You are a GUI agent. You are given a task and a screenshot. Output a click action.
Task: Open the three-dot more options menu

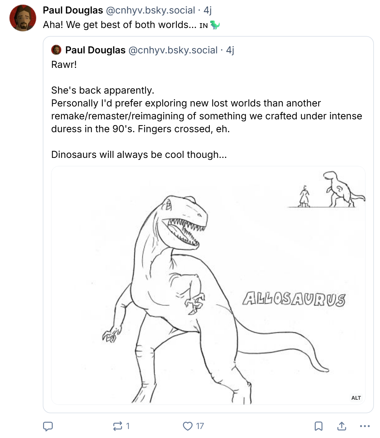(x=365, y=426)
